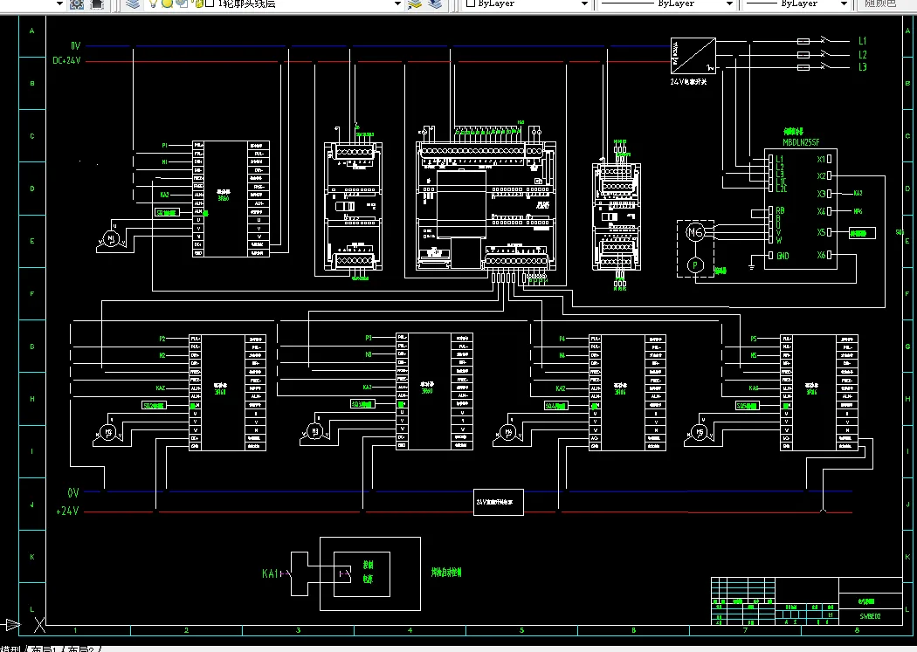Select the L2 line label

863,54
